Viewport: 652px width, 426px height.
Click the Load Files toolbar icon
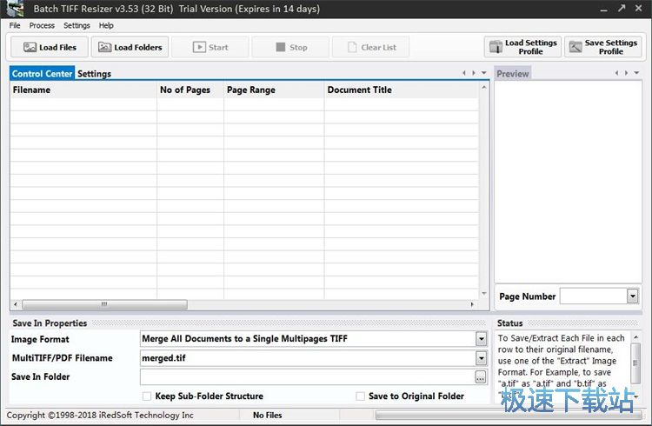point(30,48)
